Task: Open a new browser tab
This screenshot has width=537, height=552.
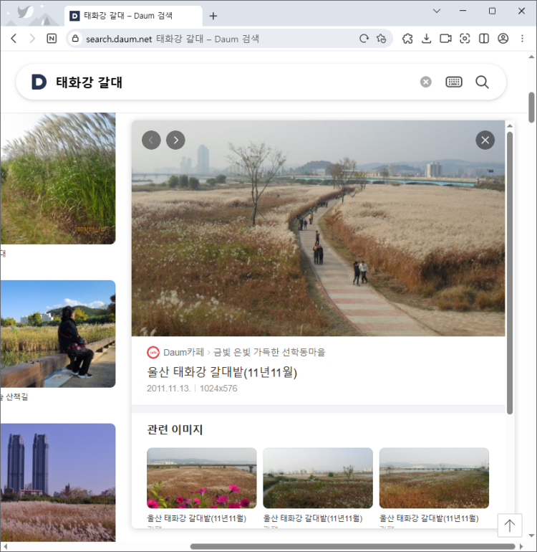Action: click(213, 16)
